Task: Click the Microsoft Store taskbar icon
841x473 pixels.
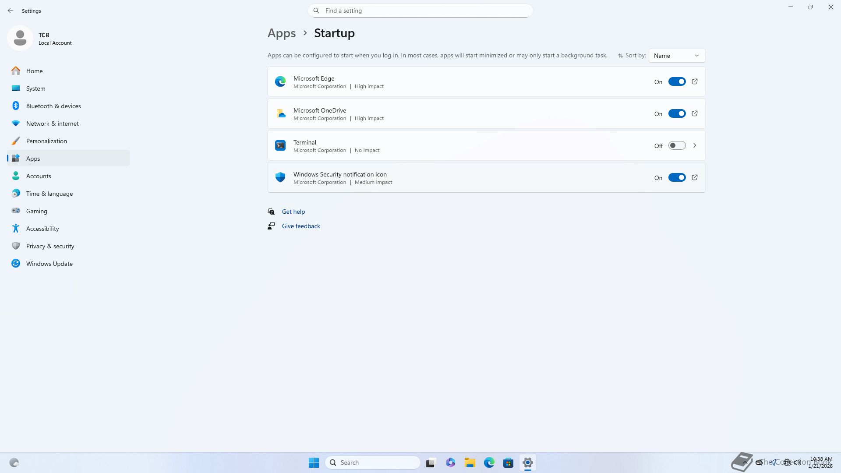Action: click(508, 462)
